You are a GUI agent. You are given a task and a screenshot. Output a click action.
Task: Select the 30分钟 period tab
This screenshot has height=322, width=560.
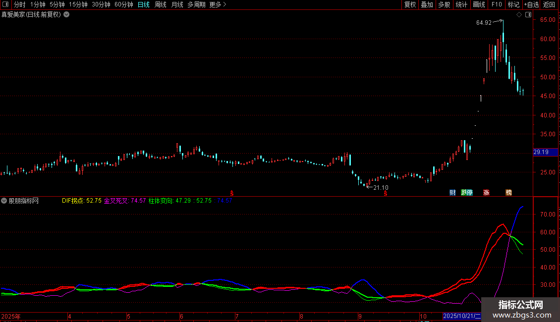(x=101, y=4)
